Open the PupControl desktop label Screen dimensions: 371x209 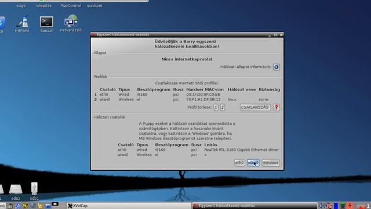click(x=71, y=6)
